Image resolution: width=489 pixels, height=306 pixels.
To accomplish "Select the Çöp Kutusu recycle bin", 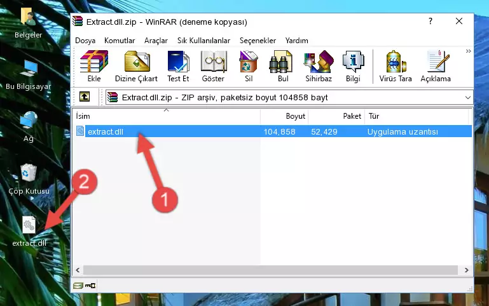I will click(x=29, y=179).
